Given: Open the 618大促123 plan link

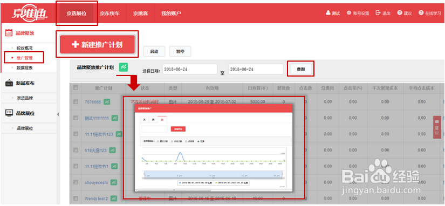Looking at the screenshot, I should coord(95,150).
